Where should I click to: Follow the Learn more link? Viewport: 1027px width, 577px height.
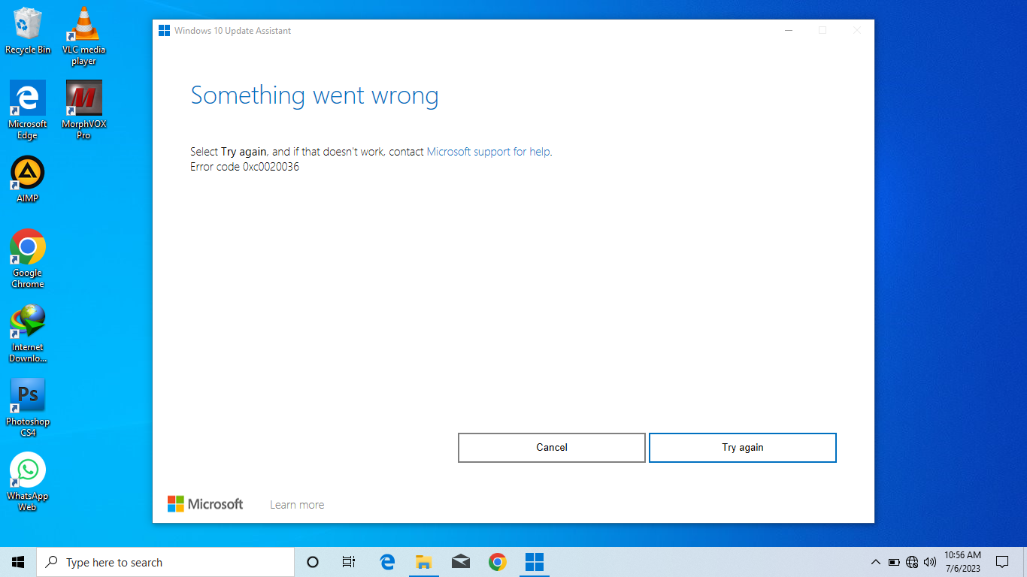tap(297, 505)
